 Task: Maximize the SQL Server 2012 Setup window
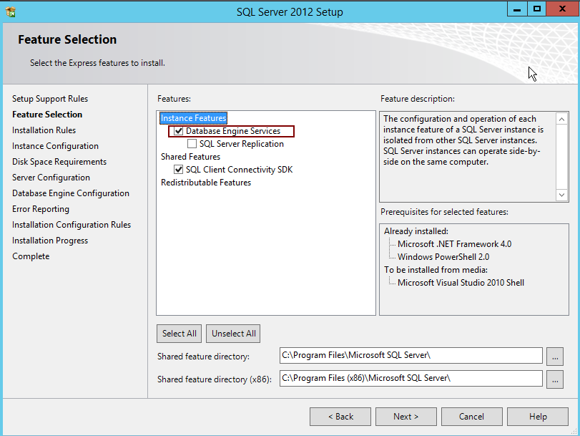(x=536, y=9)
